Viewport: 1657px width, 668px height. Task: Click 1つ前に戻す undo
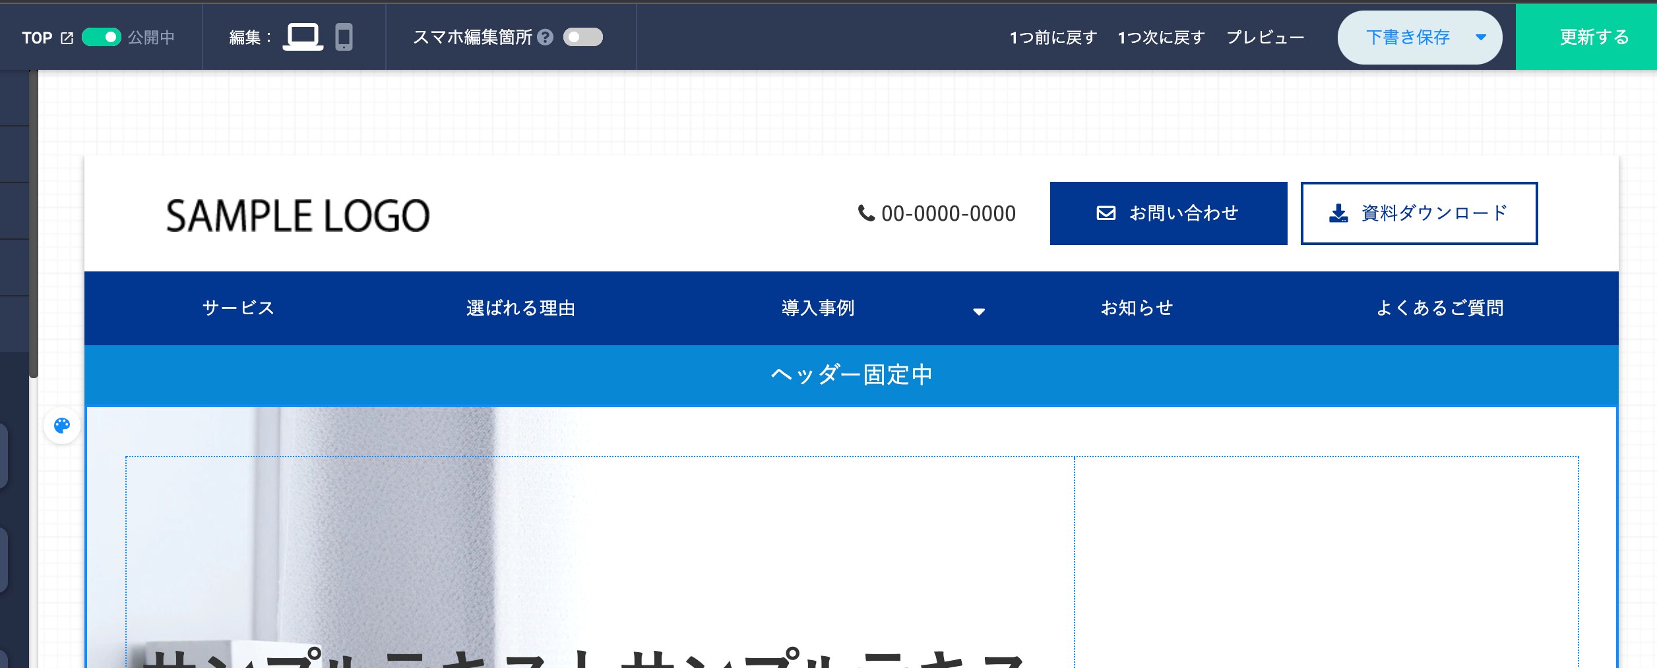coord(1053,38)
